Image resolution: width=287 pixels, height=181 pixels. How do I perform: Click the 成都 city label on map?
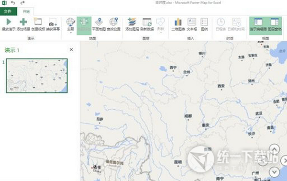pos(188,116)
